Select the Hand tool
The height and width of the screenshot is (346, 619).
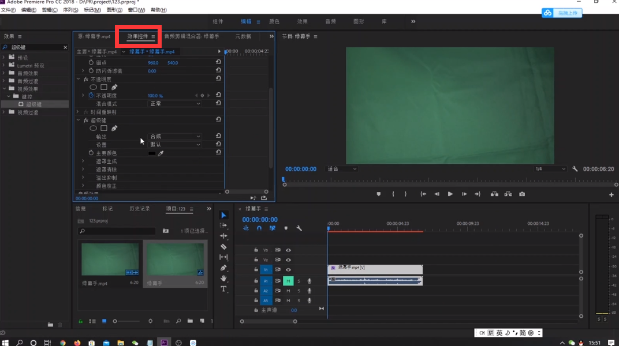click(x=223, y=278)
